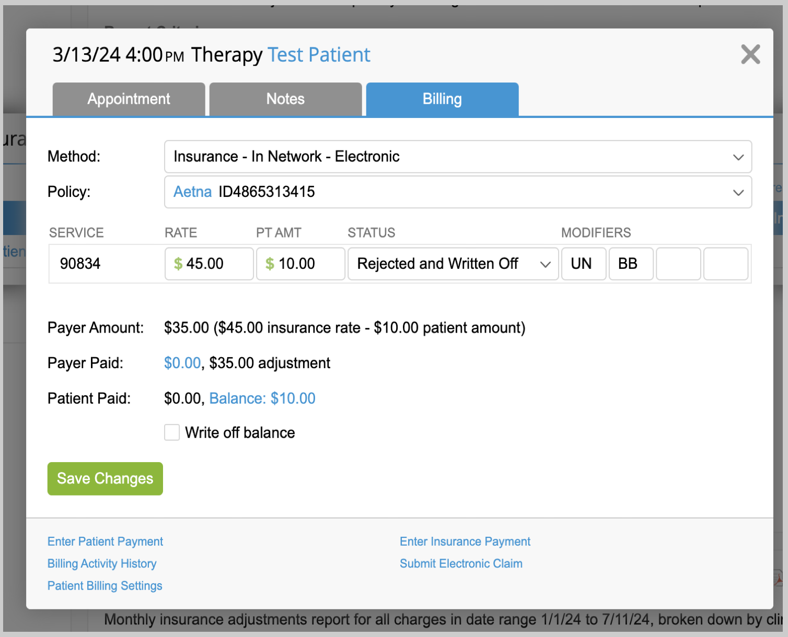This screenshot has height=637, width=788.
Task: Close the billing dialog with the X
Action: click(x=750, y=54)
